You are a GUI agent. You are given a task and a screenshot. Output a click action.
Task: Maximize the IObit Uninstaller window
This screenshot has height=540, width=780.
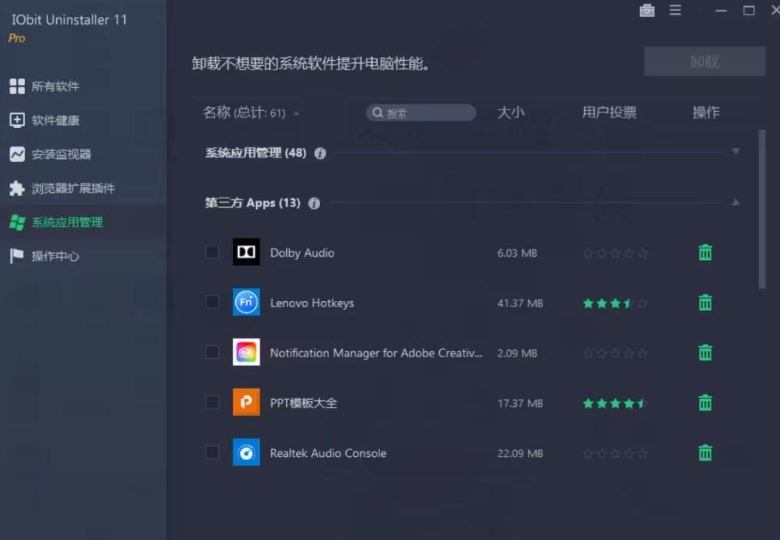749,10
